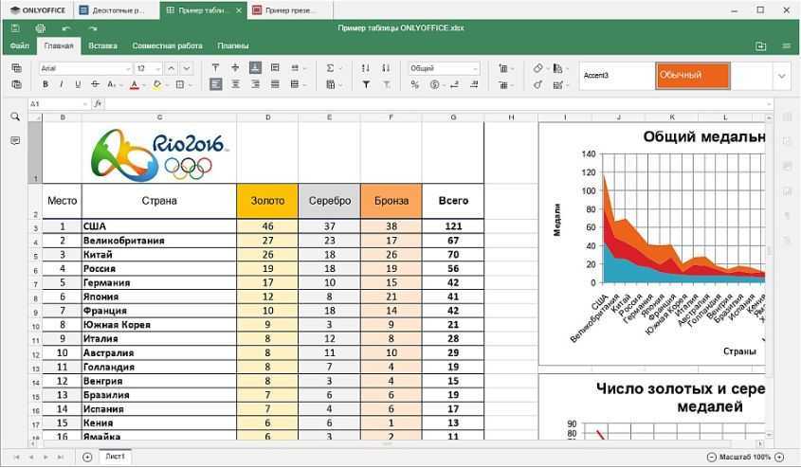Toggle Bold formatting
Screen dimensions: 801x468
tap(45, 84)
